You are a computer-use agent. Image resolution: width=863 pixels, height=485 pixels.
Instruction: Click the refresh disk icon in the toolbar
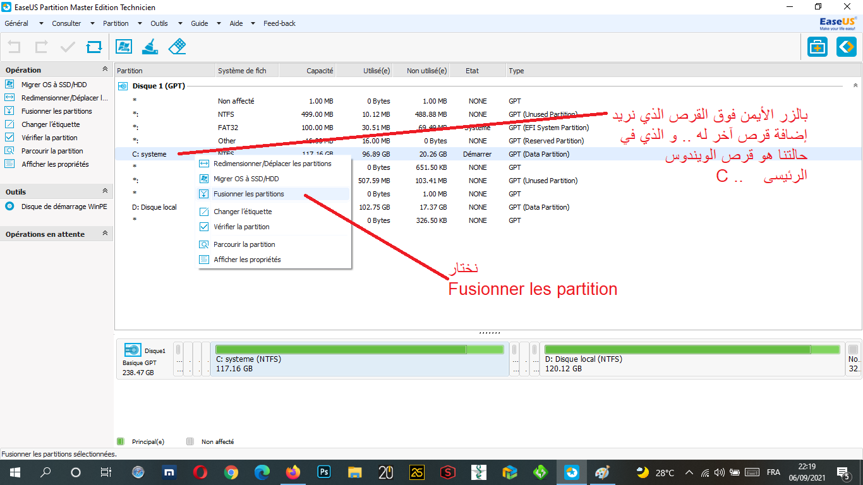pyautogui.click(x=94, y=47)
